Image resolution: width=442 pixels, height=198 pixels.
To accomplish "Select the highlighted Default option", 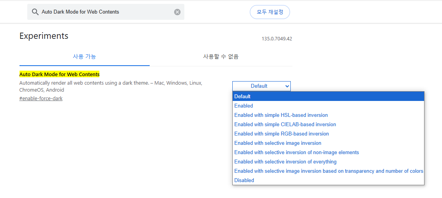I will (x=329, y=96).
